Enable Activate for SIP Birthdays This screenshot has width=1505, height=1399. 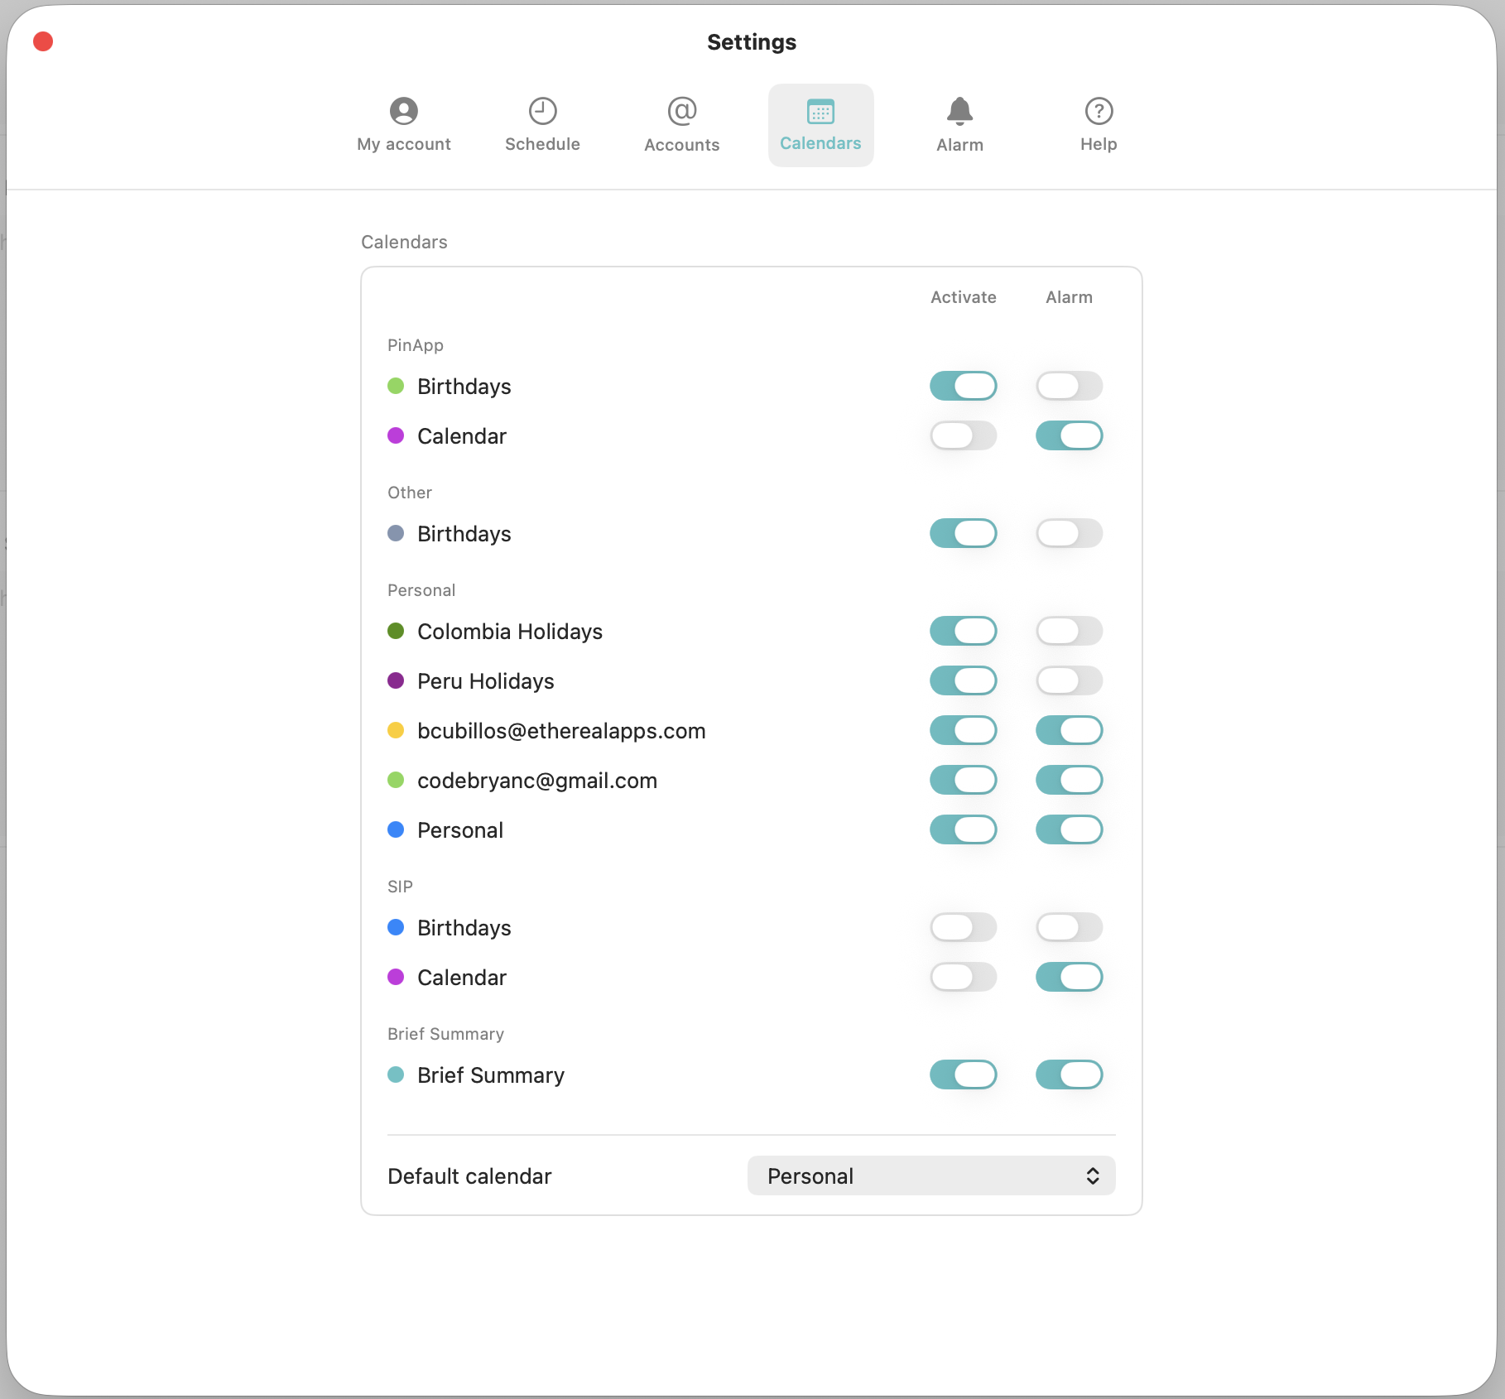tap(964, 927)
